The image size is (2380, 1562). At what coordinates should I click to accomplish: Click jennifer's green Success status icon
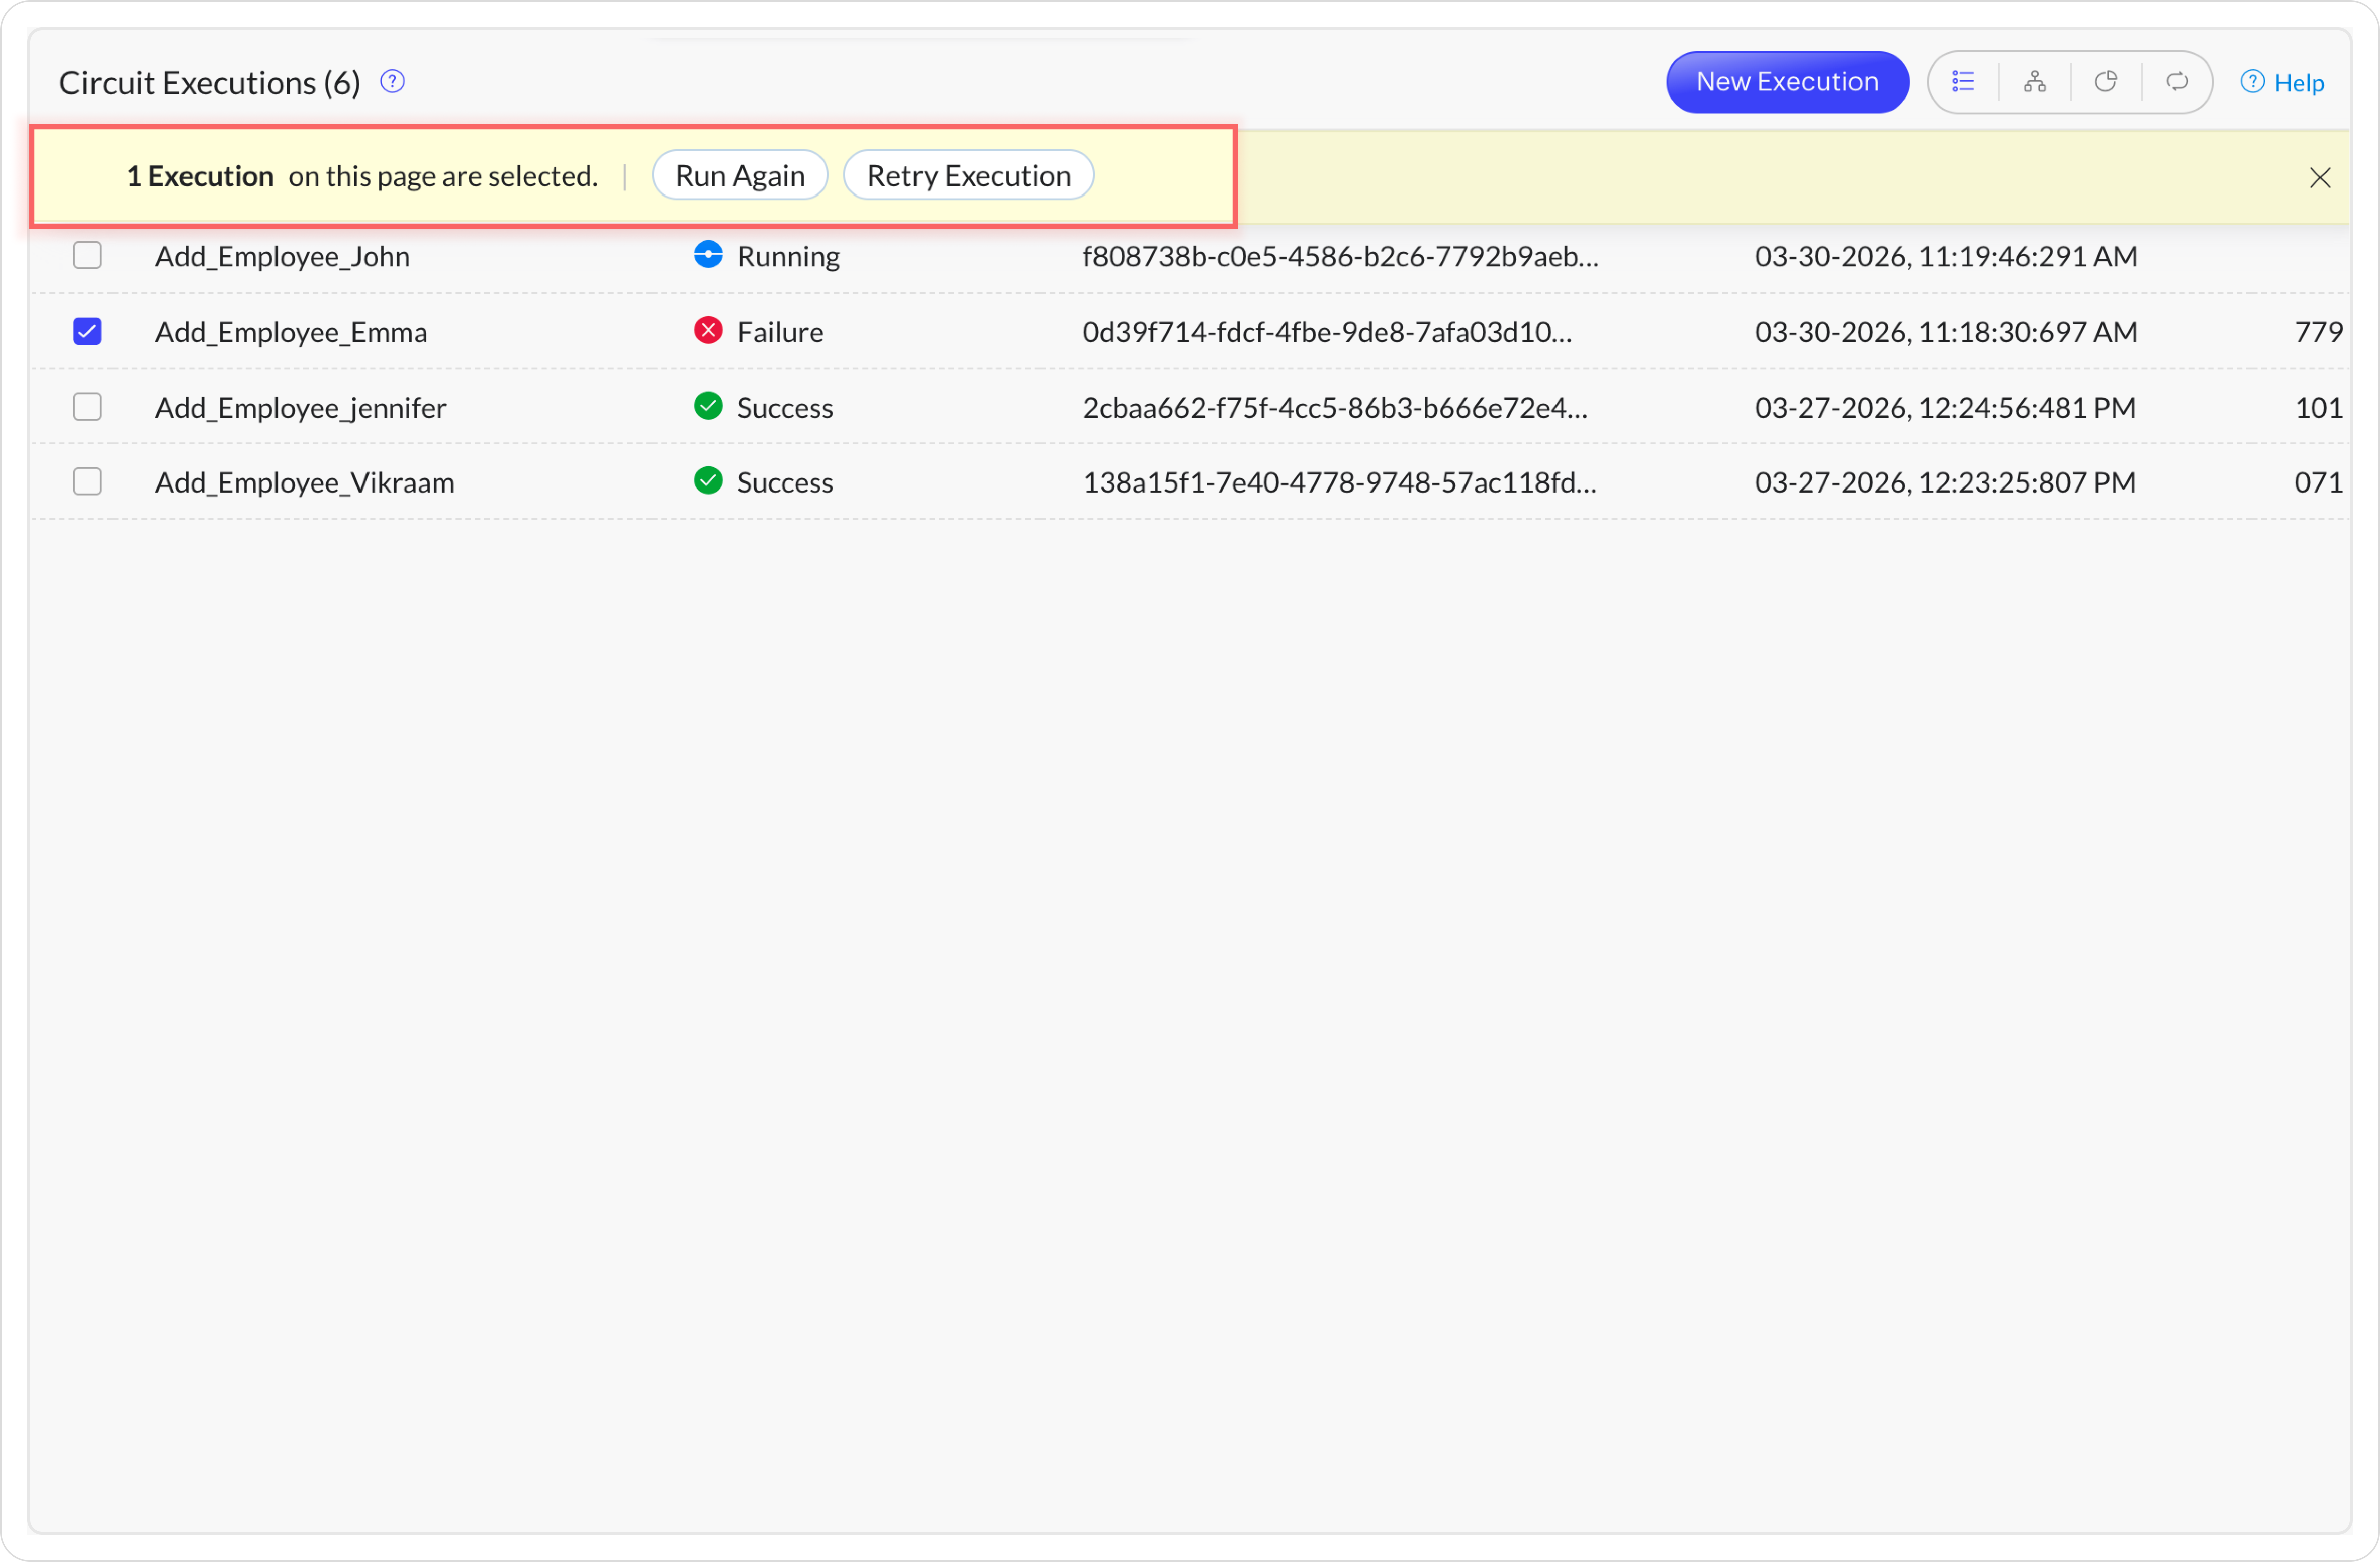(708, 406)
